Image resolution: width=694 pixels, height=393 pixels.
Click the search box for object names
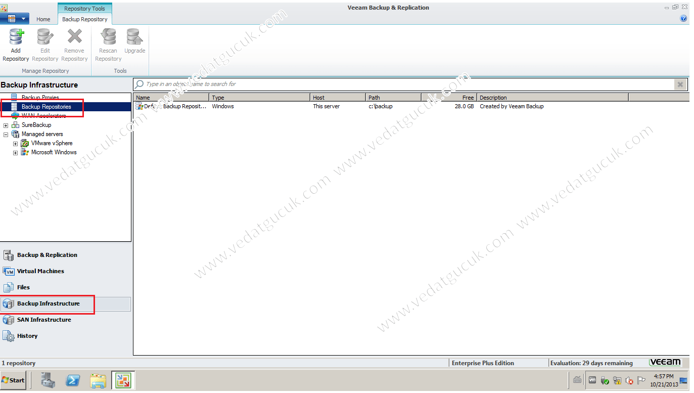pyautogui.click(x=403, y=84)
